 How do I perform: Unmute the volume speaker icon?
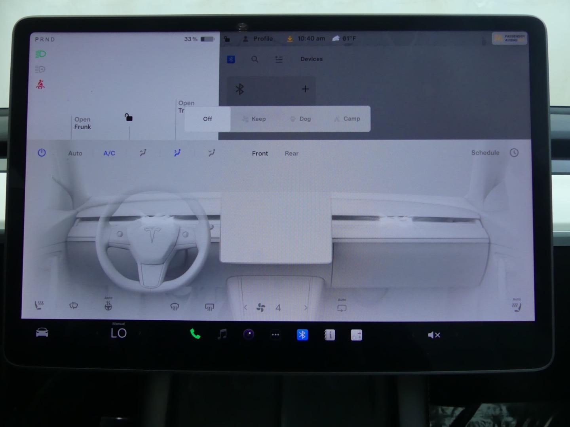[x=434, y=335]
